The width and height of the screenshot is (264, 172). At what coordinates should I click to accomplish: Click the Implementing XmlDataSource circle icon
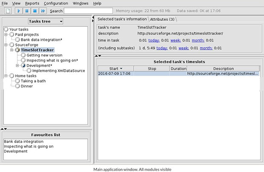click(29, 71)
